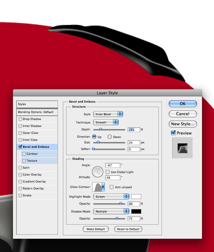Open the Shadow Mode dropdown showing Multiply

click(111, 211)
